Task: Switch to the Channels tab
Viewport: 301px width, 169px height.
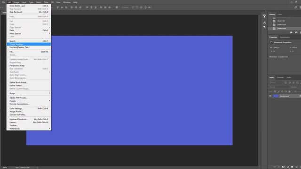Action: pos(280,77)
